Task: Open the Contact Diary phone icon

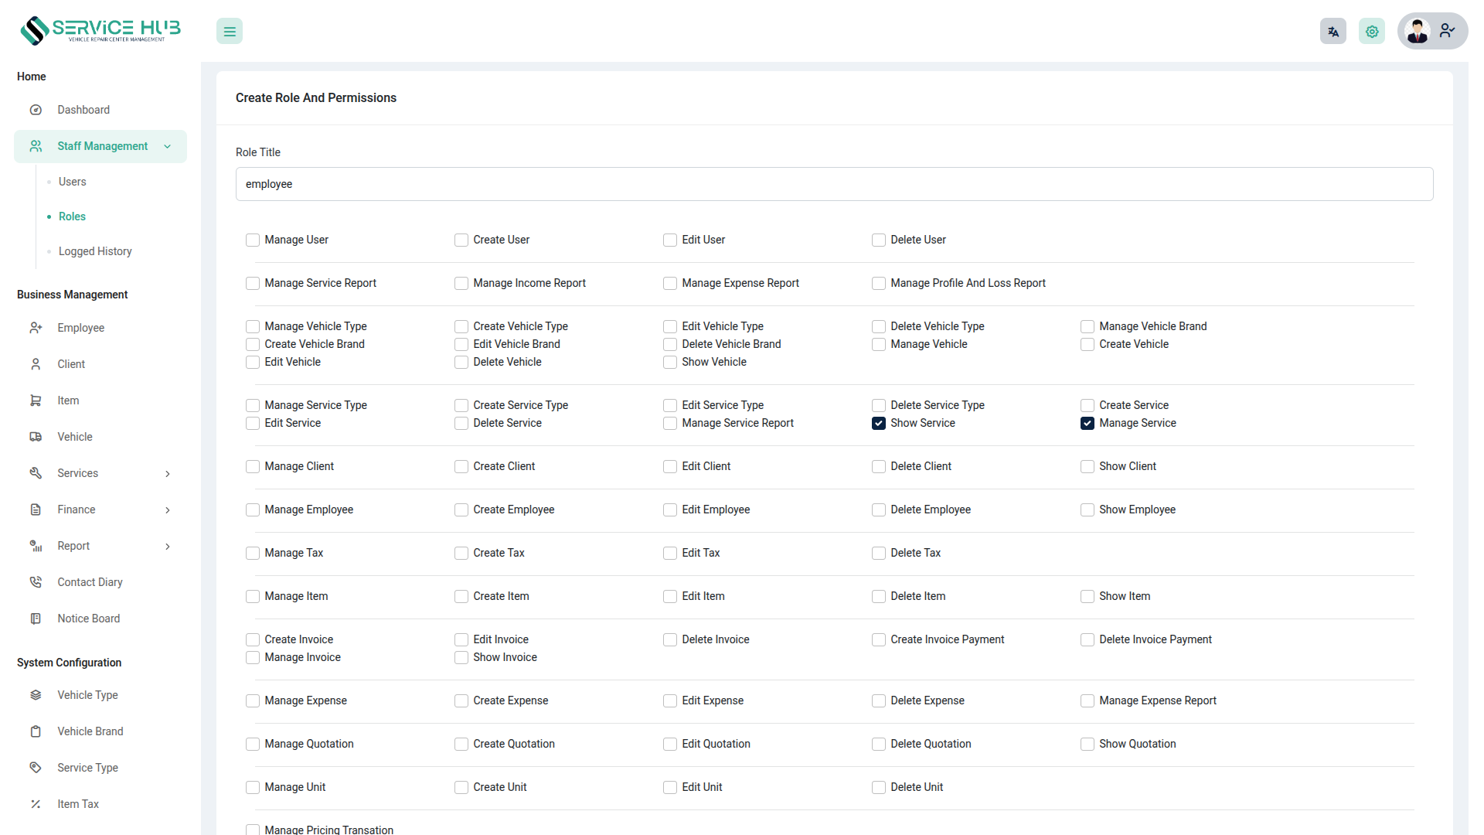Action: [36, 582]
